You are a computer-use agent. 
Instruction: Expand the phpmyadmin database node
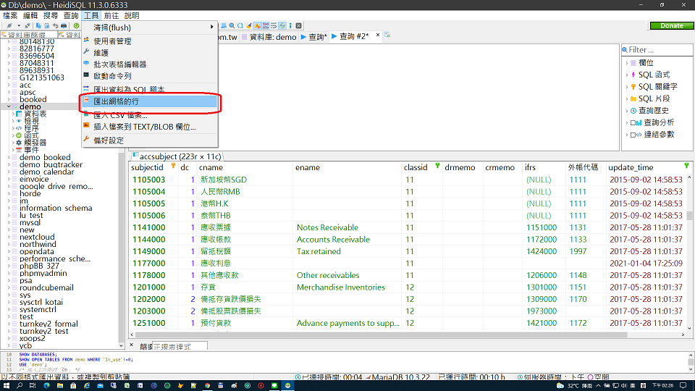coord(9,273)
